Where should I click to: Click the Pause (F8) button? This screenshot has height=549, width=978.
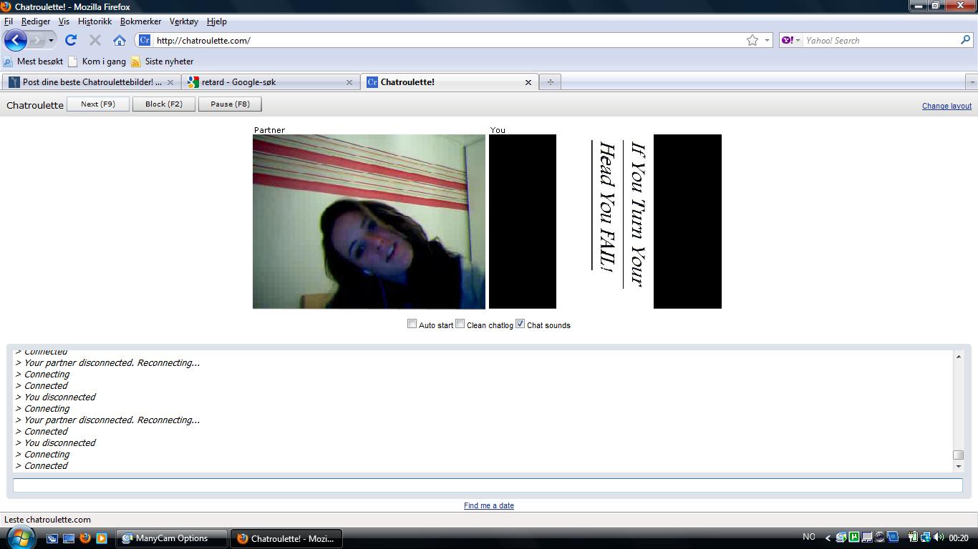tap(230, 104)
